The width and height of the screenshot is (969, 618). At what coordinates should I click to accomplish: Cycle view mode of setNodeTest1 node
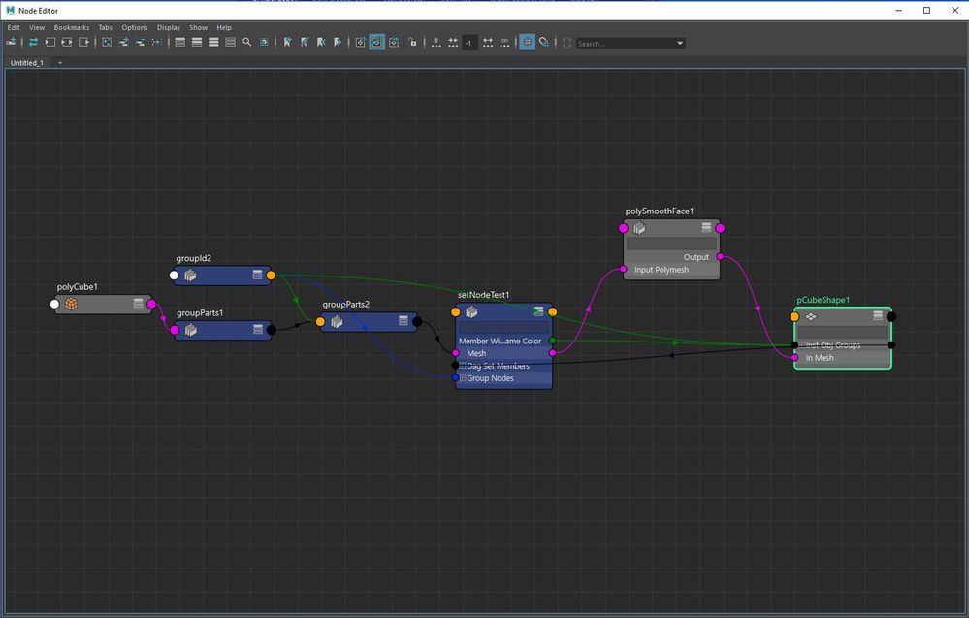(x=538, y=310)
